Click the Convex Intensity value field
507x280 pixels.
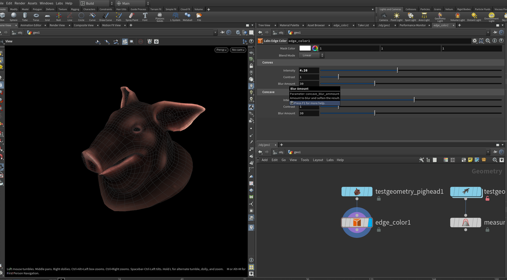tap(308, 71)
